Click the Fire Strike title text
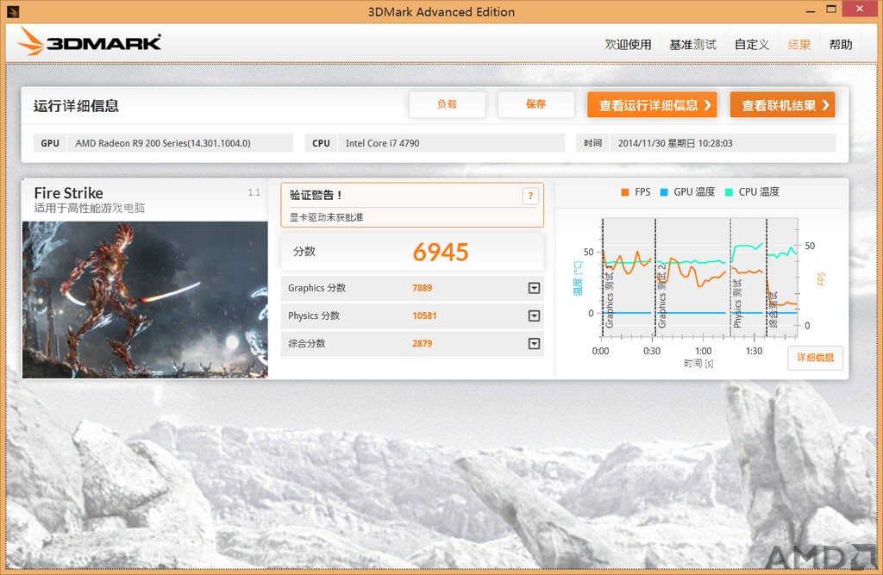This screenshot has width=883, height=575. (x=68, y=193)
